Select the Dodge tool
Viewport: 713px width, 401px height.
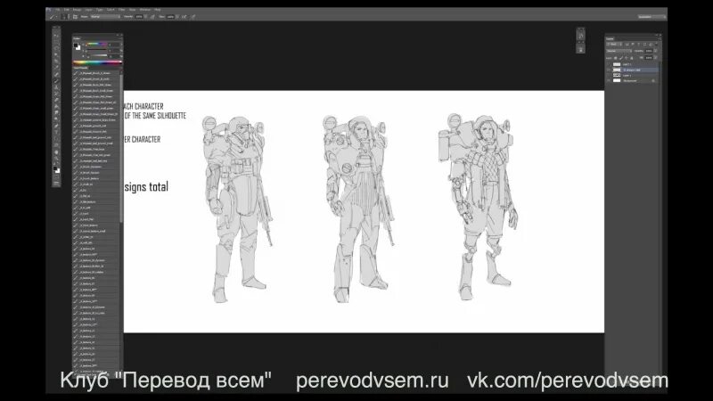pyautogui.click(x=56, y=119)
